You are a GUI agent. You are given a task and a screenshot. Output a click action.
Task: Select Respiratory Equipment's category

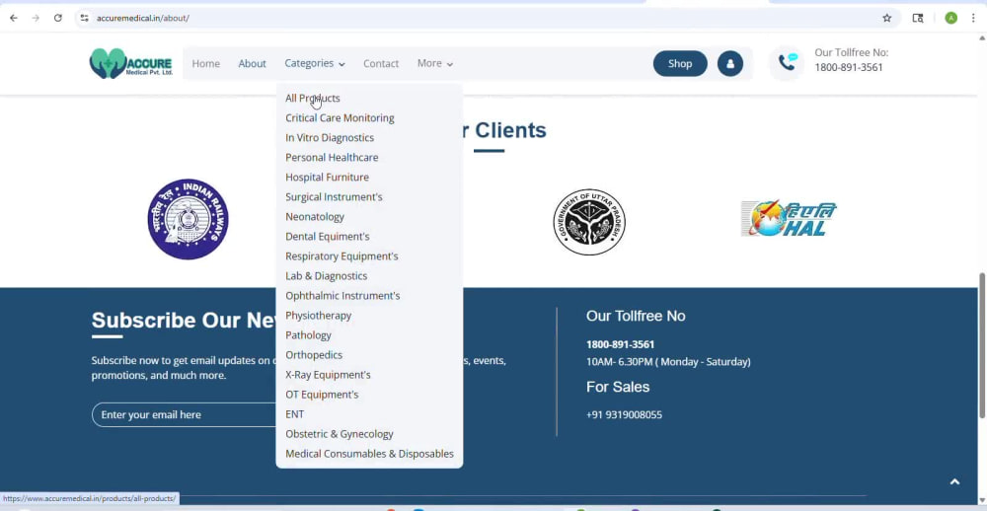[342, 256]
